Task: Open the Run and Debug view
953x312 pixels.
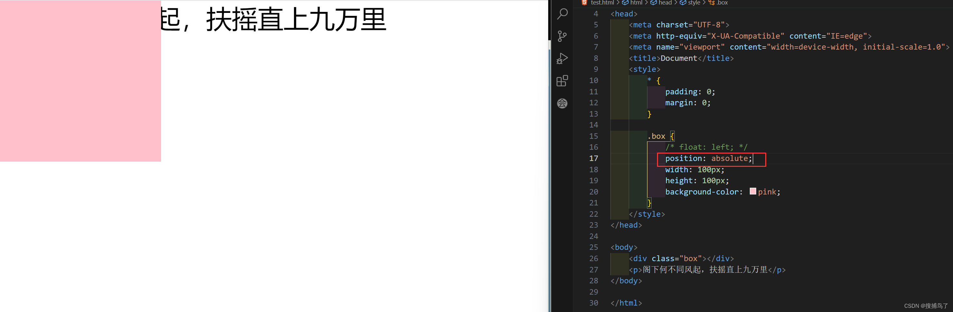Action: point(562,58)
